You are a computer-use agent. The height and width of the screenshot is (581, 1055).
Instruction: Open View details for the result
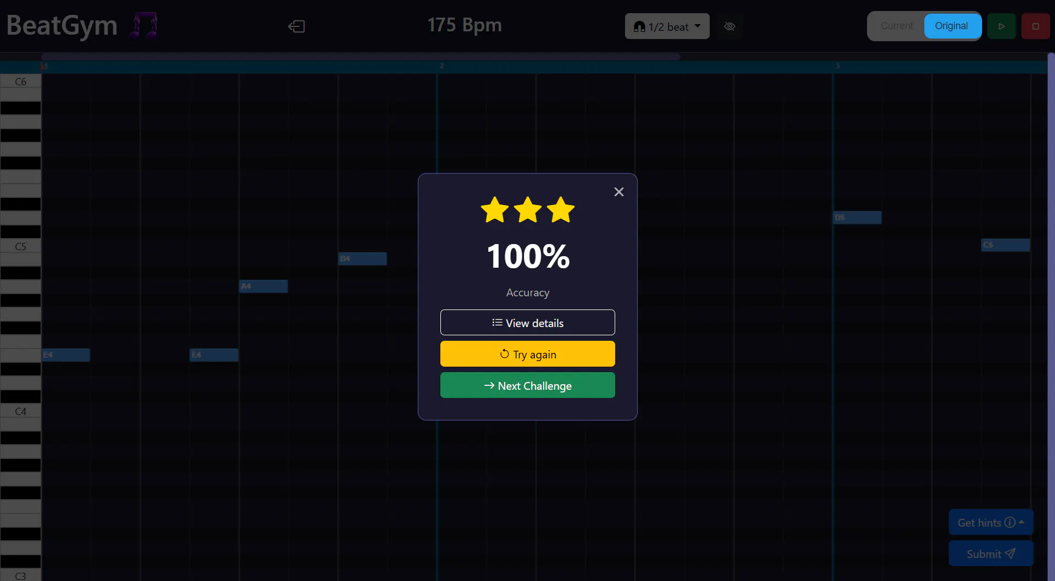tap(527, 323)
